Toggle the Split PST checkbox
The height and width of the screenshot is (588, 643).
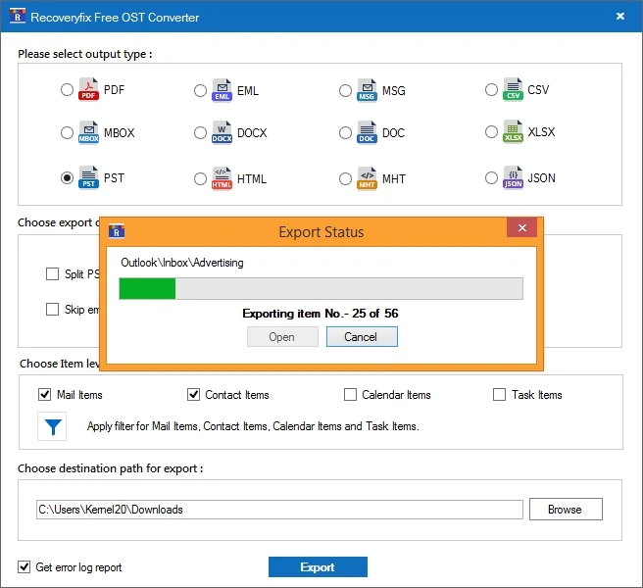coord(52,273)
